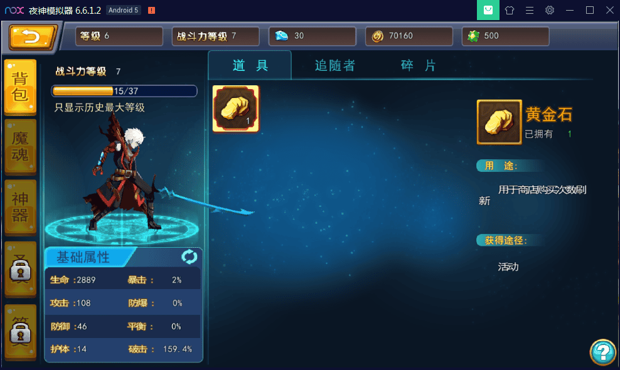Select the 道具 tab

250,66
